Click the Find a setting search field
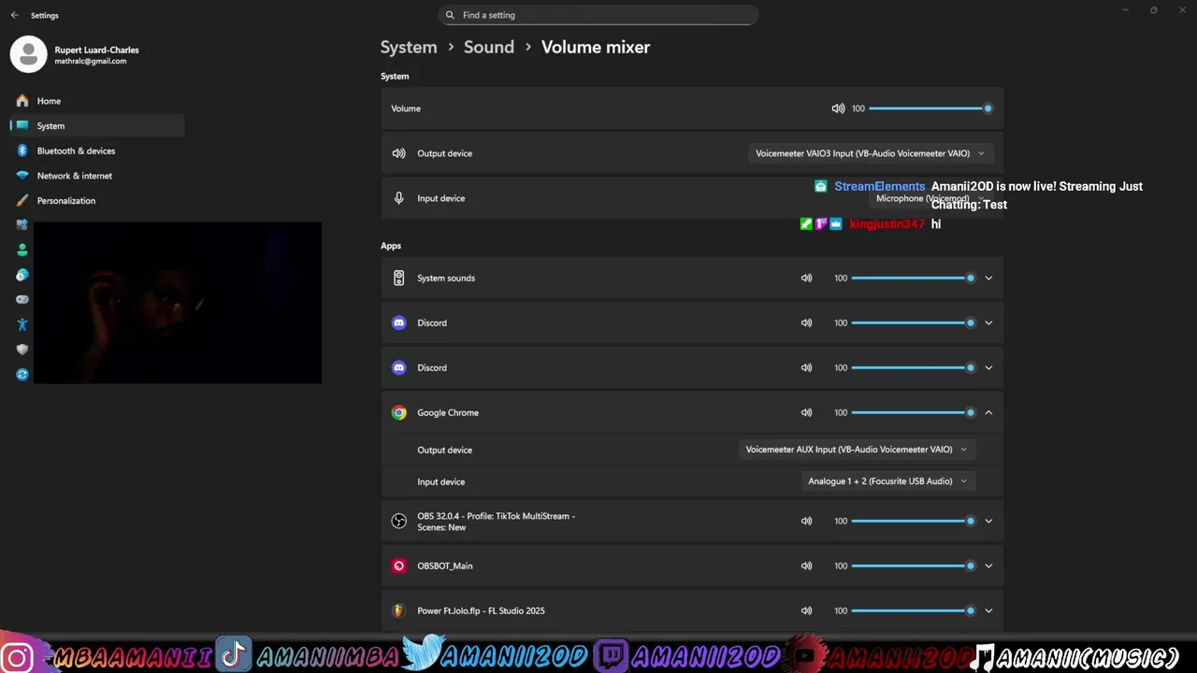Screen dimensions: 1197x673 tap(598, 15)
